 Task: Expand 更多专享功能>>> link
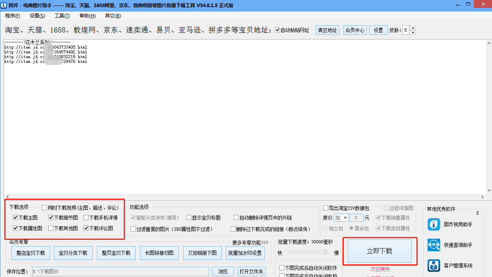pyautogui.click(x=250, y=242)
